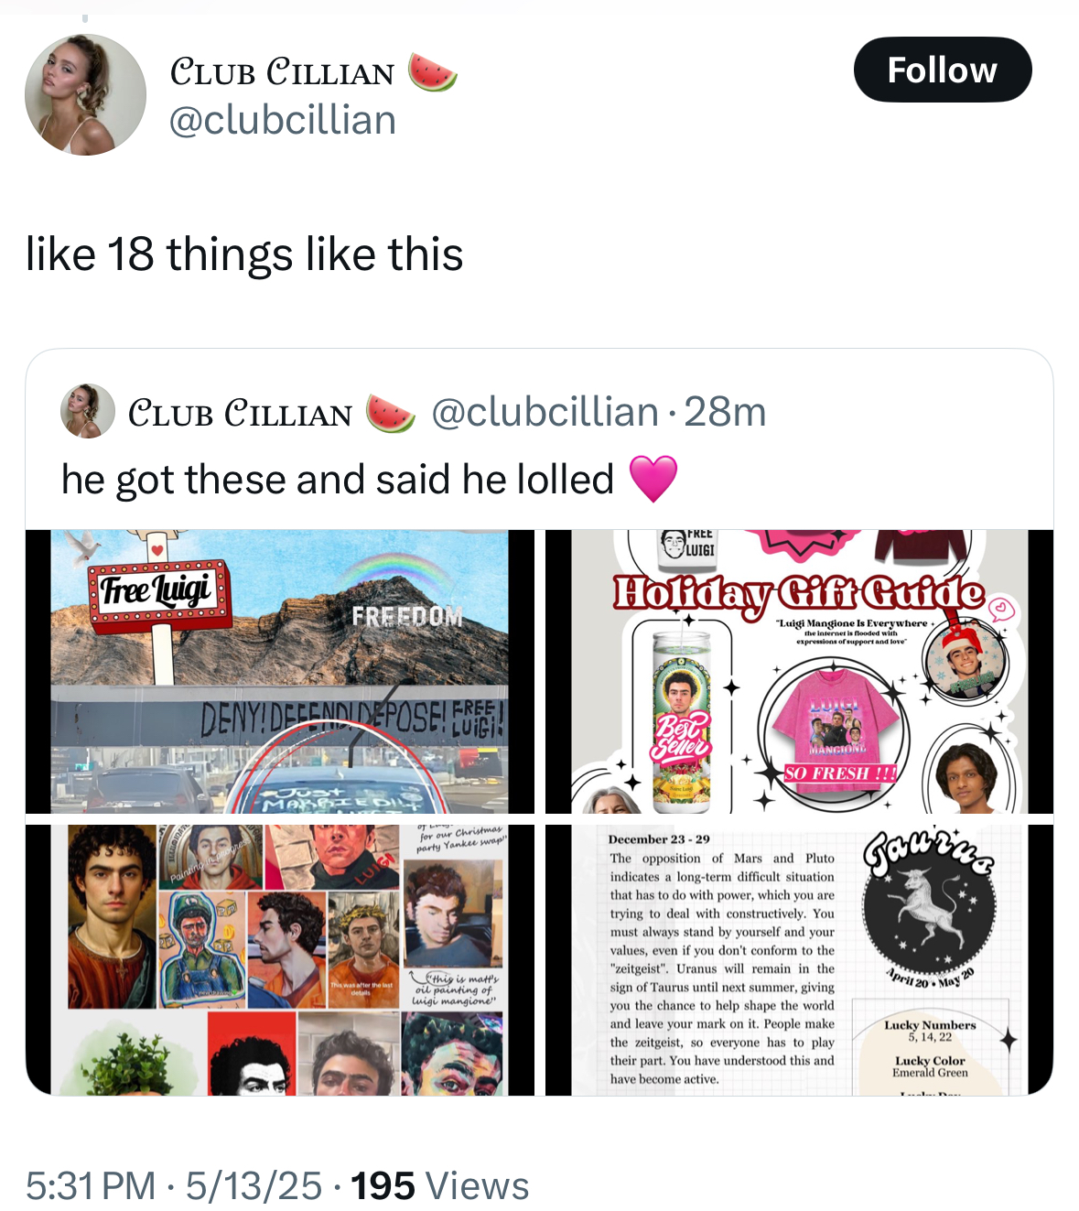Click the pink heart emoji in quote
Screen dimensions: 1079x1211
pos(653,478)
